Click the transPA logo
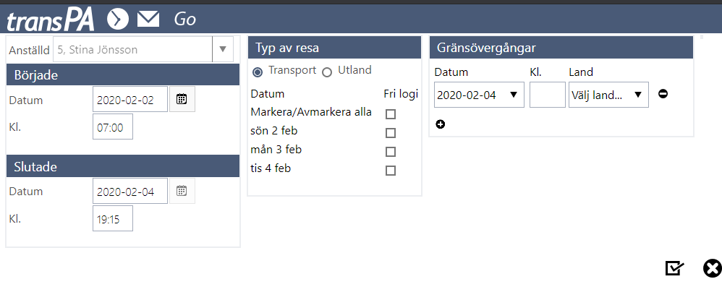Screen dimensions: 722x300 tap(51, 20)
